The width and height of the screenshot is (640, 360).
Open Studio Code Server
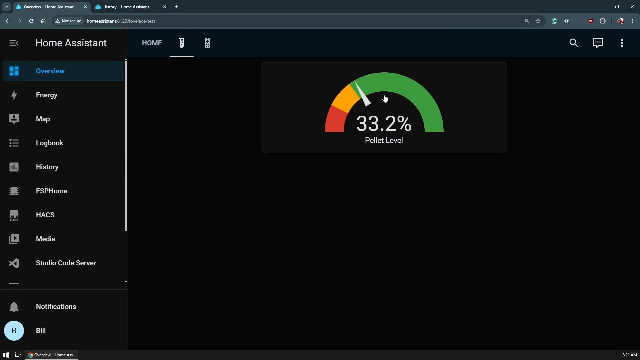point(66,263)
